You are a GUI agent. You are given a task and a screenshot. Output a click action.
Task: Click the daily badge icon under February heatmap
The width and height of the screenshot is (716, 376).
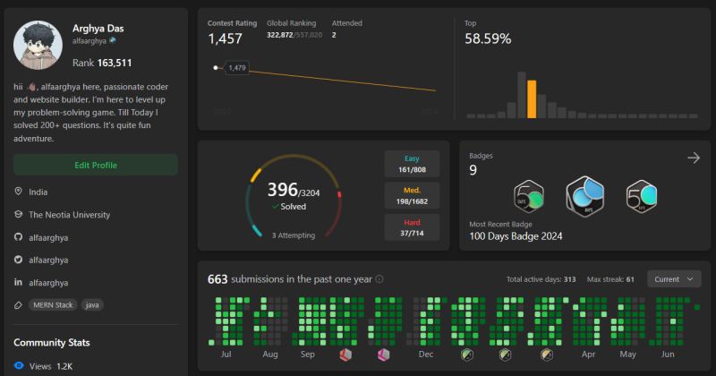(505, 355)
